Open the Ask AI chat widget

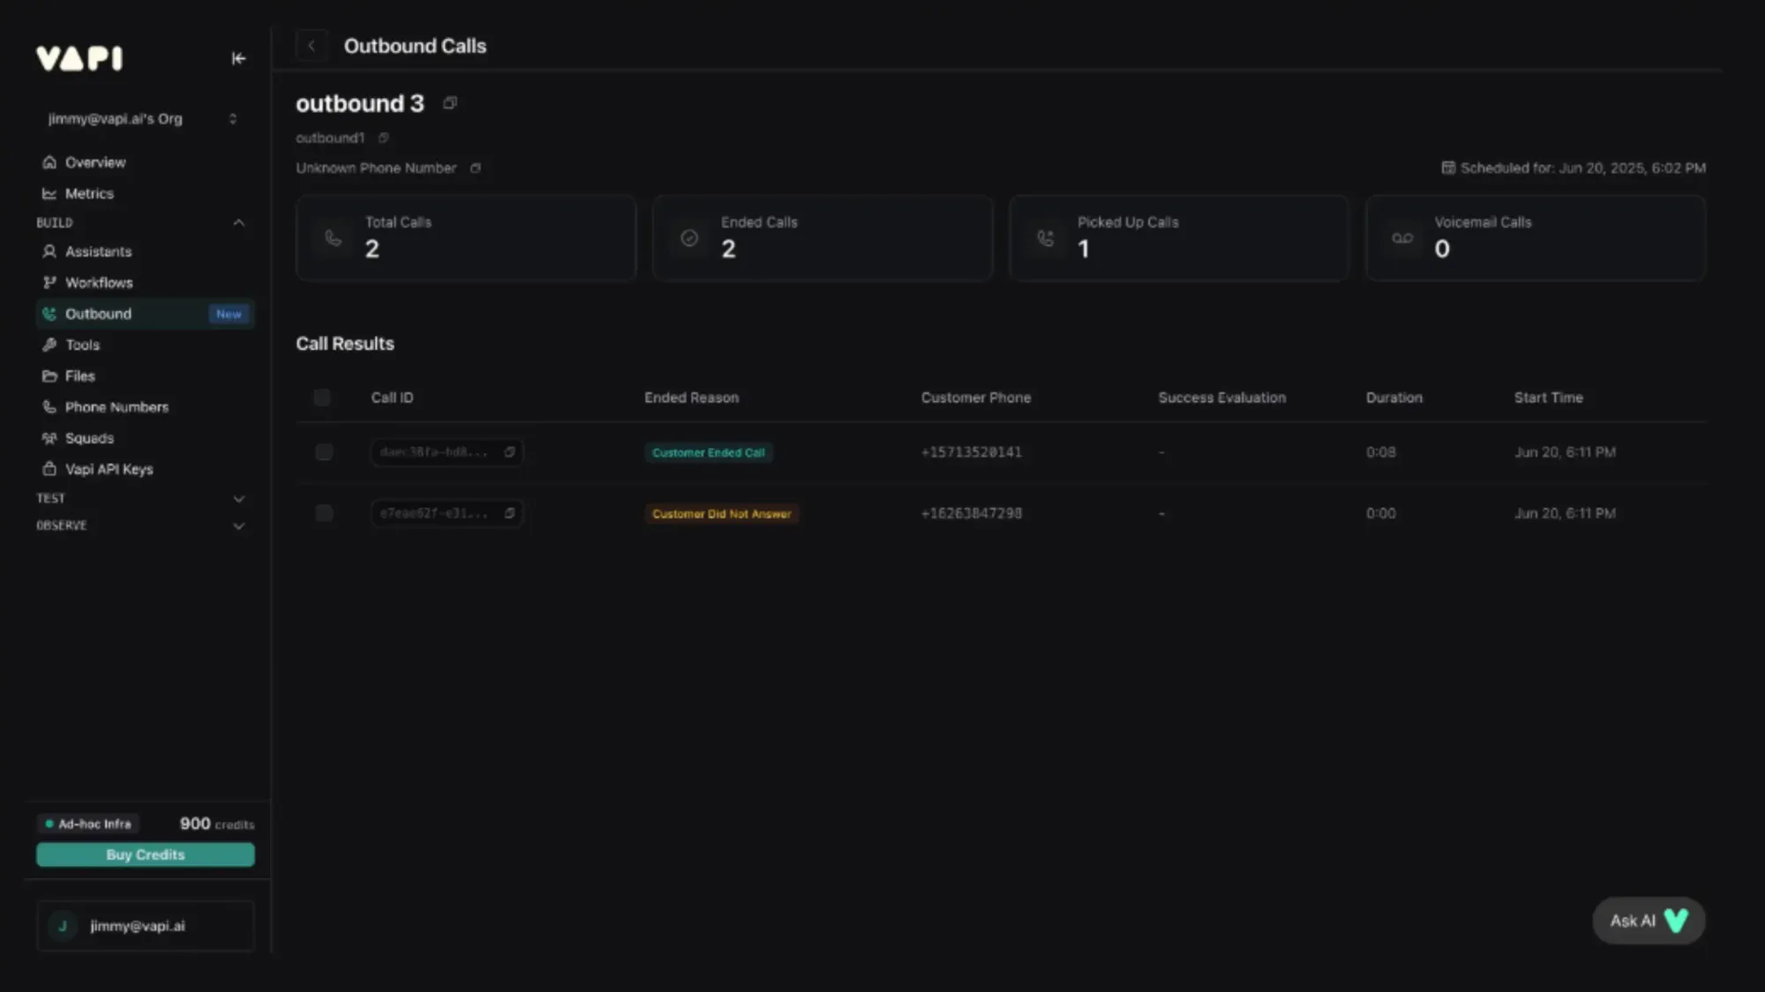(1648, 921)
